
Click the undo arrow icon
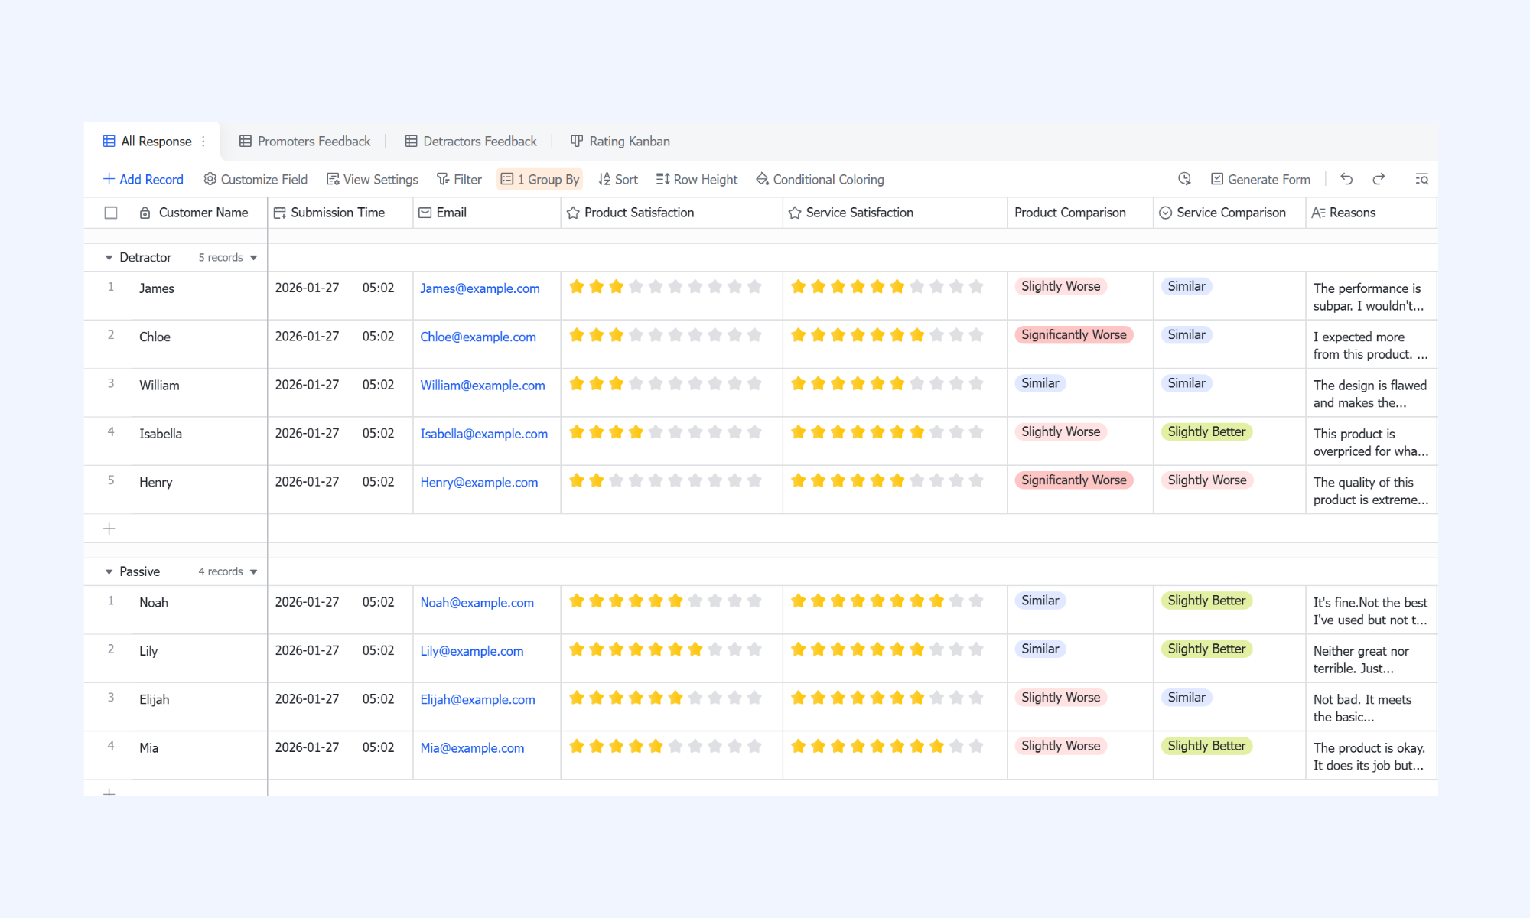coord(1346,179)
